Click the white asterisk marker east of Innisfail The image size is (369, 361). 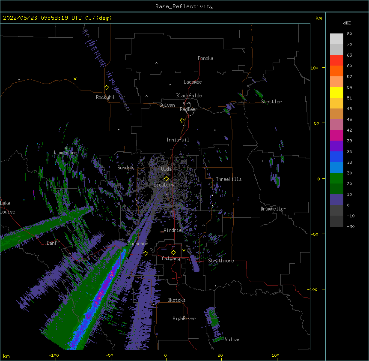point(215,130)
